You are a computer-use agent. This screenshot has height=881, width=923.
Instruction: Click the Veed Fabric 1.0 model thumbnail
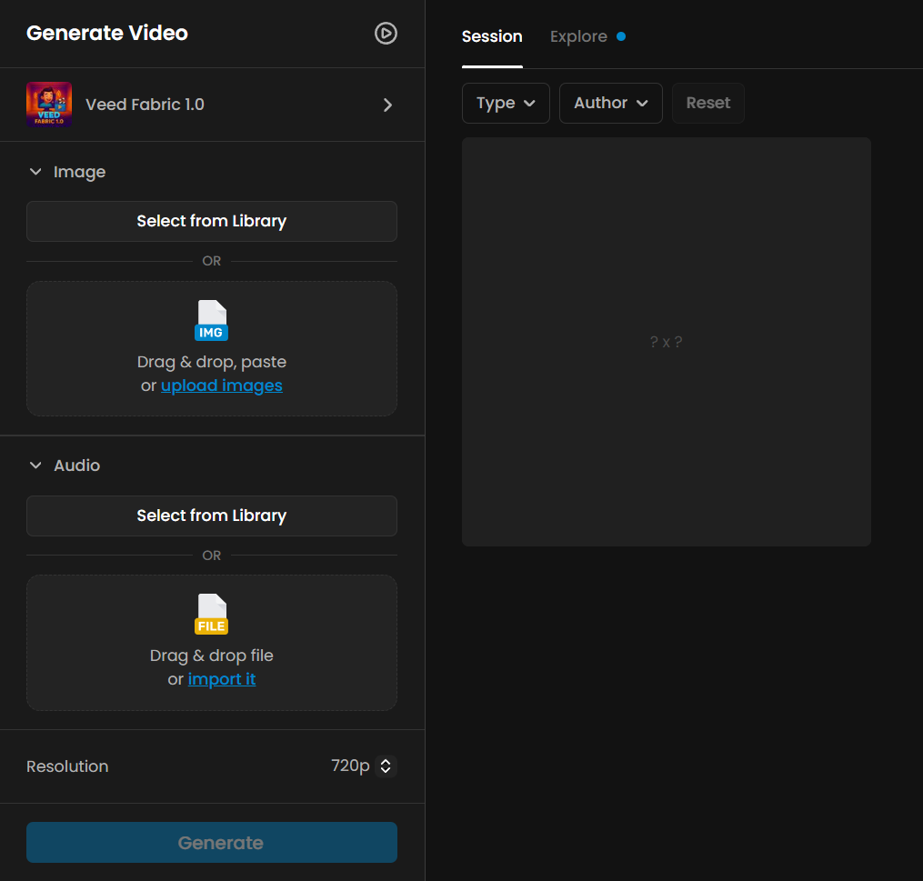coord(49,105)
